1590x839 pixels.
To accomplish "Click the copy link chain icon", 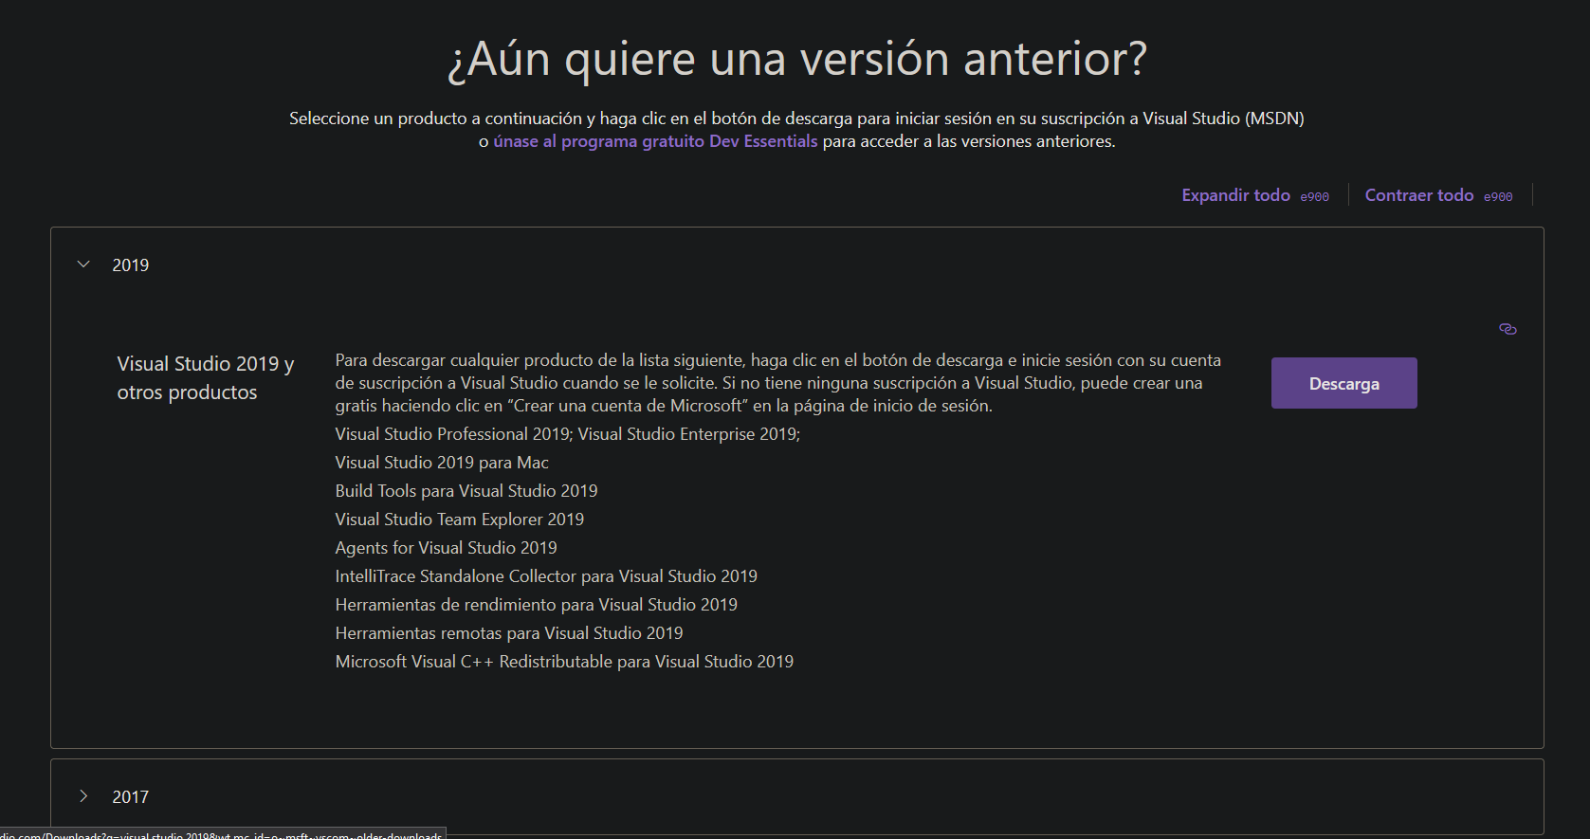I will (1508, 329).
